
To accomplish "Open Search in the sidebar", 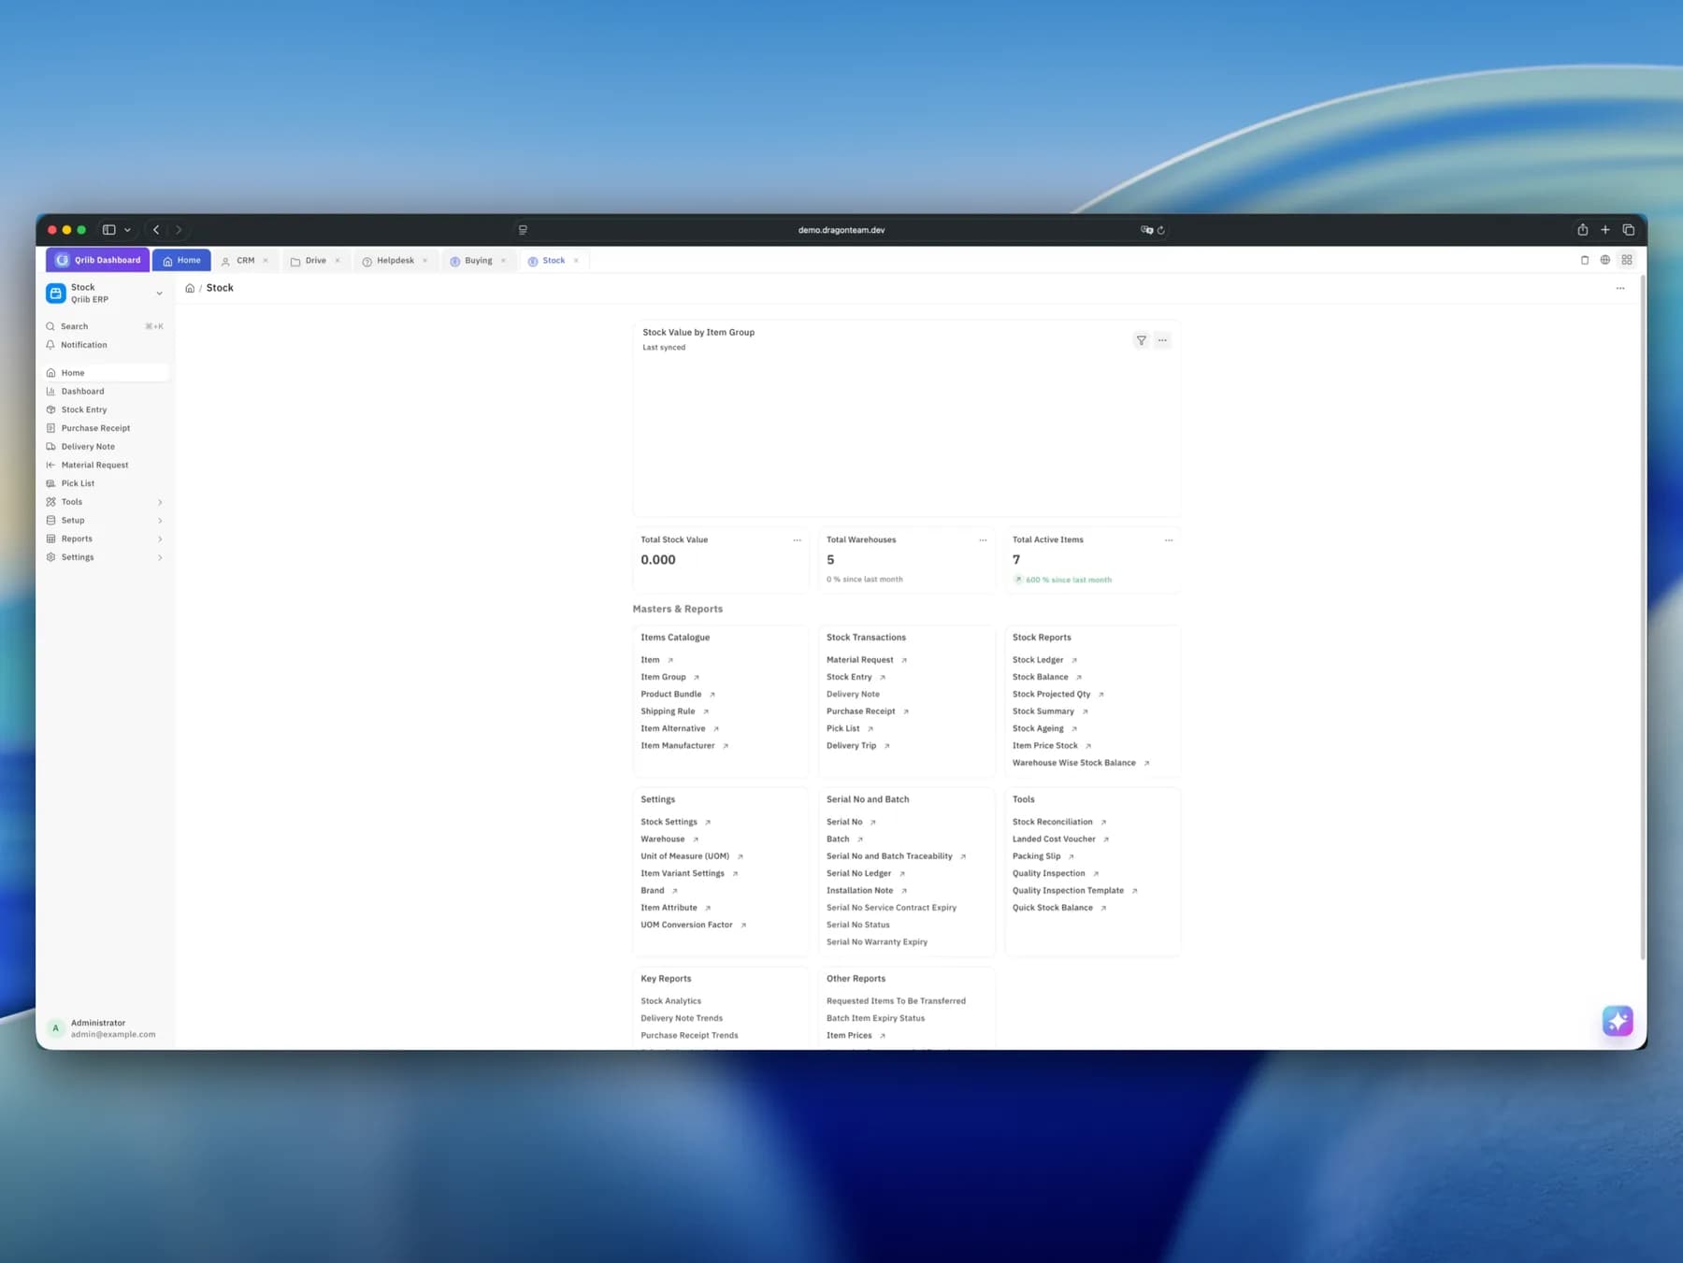I will [x=105, y=326].
